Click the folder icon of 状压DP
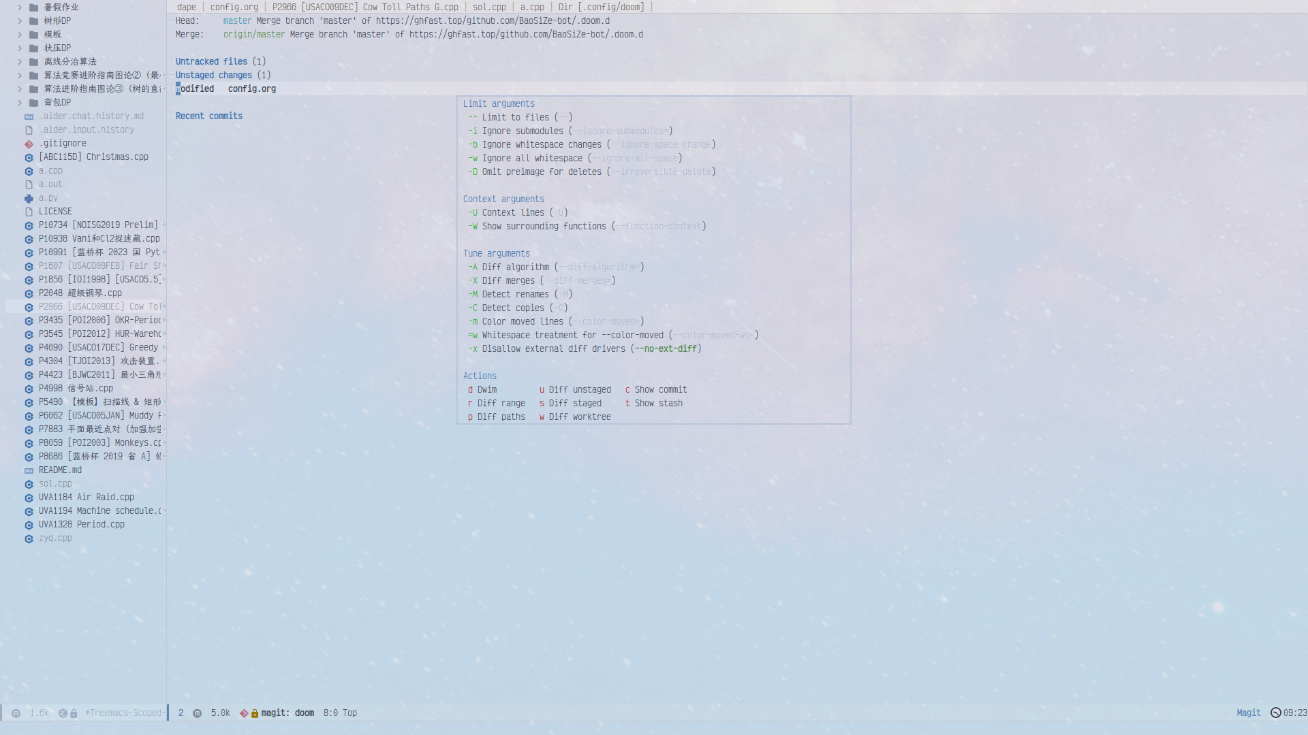1308x735 pixels. tap(33, 48)
